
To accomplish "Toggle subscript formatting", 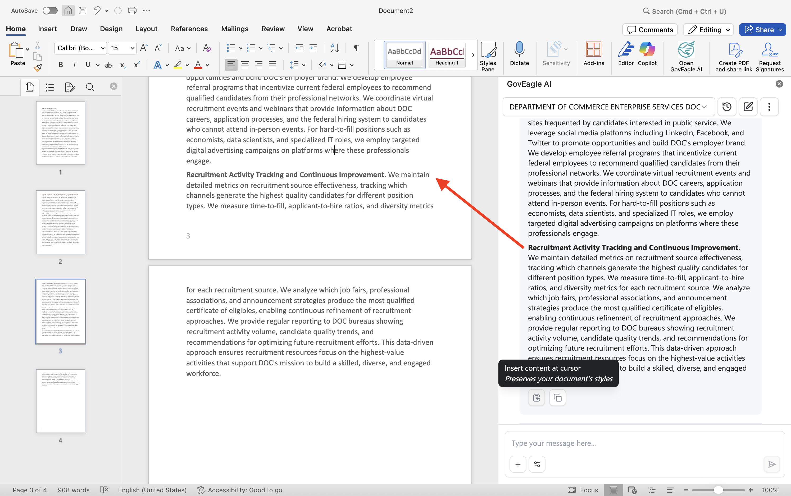I will pyautogui.click(x=123, y=65).
